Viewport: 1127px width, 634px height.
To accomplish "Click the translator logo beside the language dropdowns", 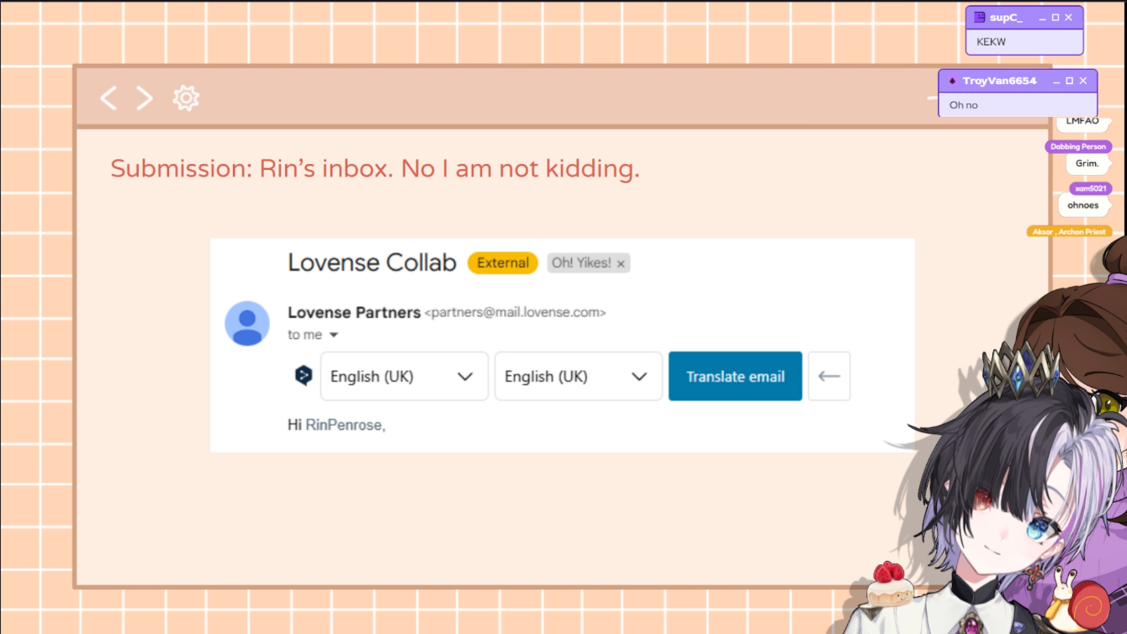I will pyautogui.click(x=304, y=376).
